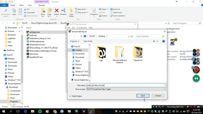Click Select none in ribbon

116,13
